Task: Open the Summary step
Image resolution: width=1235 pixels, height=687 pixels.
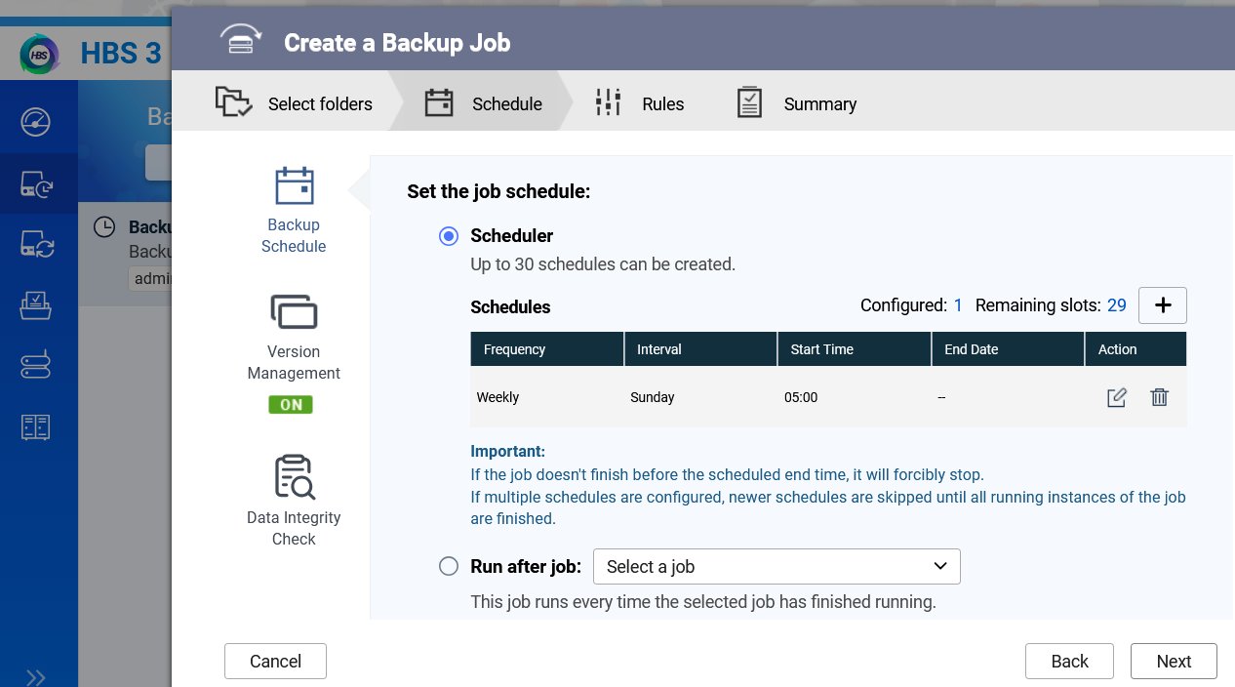Action: click(796, 103)
